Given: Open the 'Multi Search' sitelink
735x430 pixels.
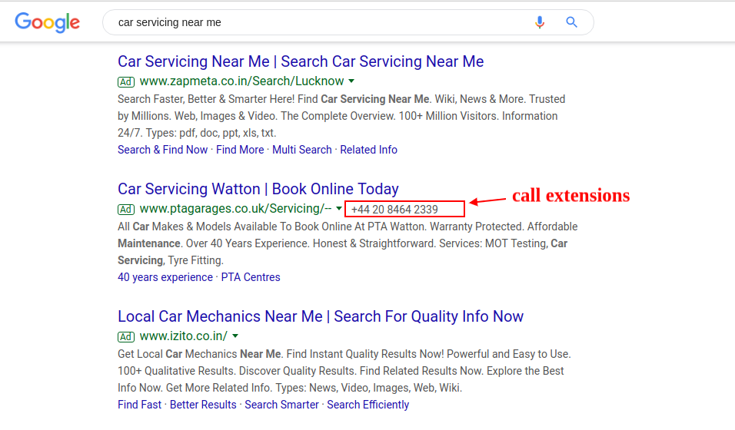Looking at the screenshot, I should coord(302,150).
